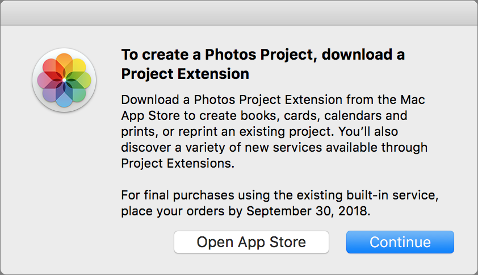Open App Store via the white button
The height and width of the screenshot is (275, 478).
point(251,242)
